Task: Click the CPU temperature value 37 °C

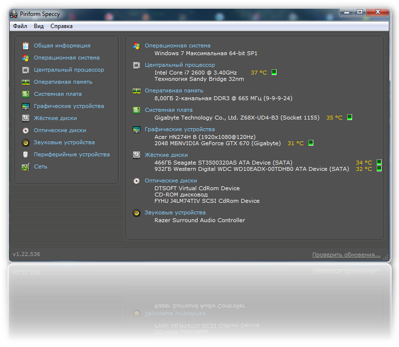Action: 259,73
